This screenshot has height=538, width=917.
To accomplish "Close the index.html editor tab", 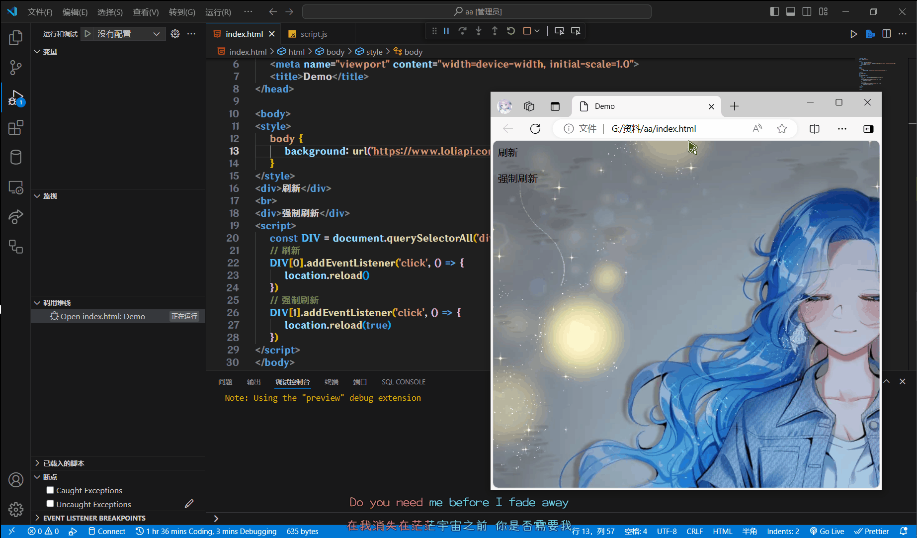I will pos(272,34).
